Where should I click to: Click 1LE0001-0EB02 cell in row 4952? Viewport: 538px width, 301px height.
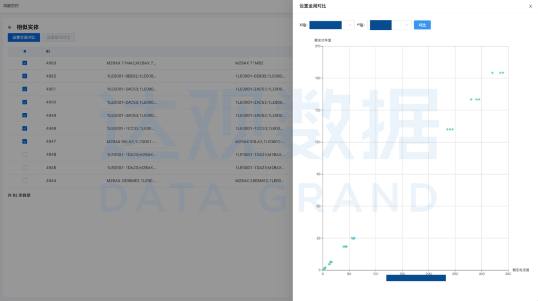click(131, 76)
